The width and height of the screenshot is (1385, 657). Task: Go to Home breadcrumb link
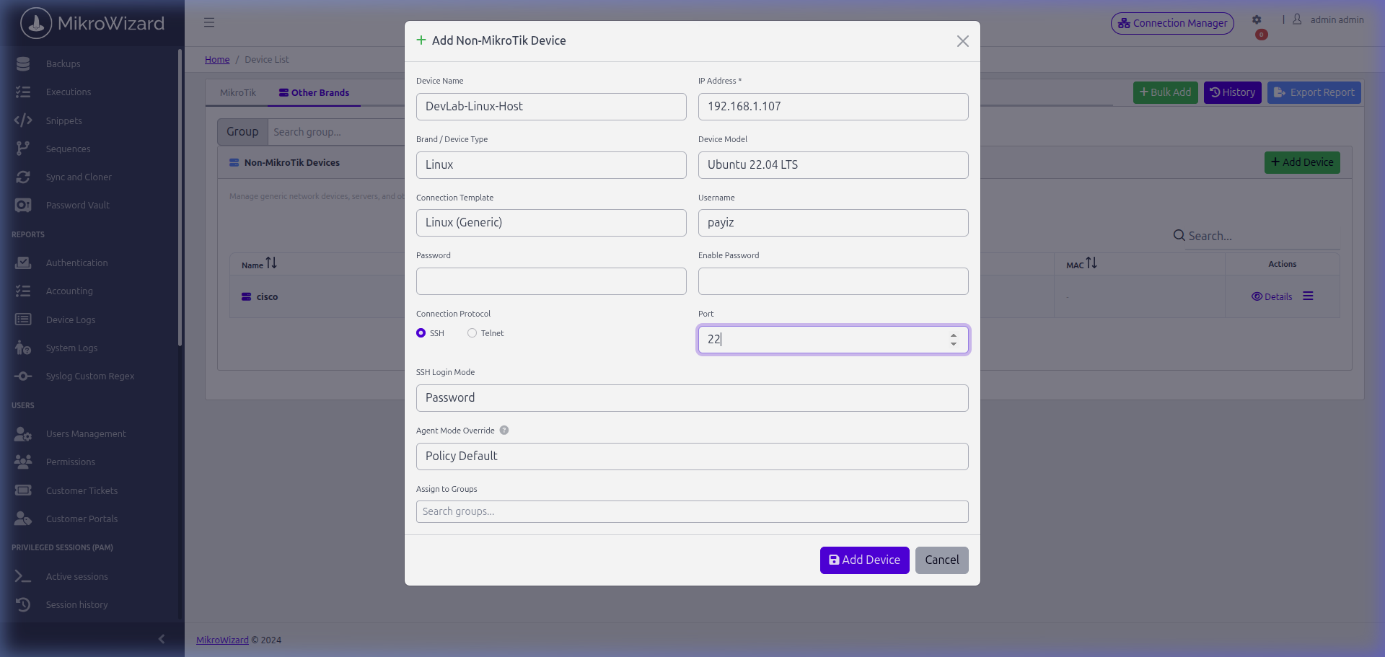pyautogui.click(x=217, y=59)
